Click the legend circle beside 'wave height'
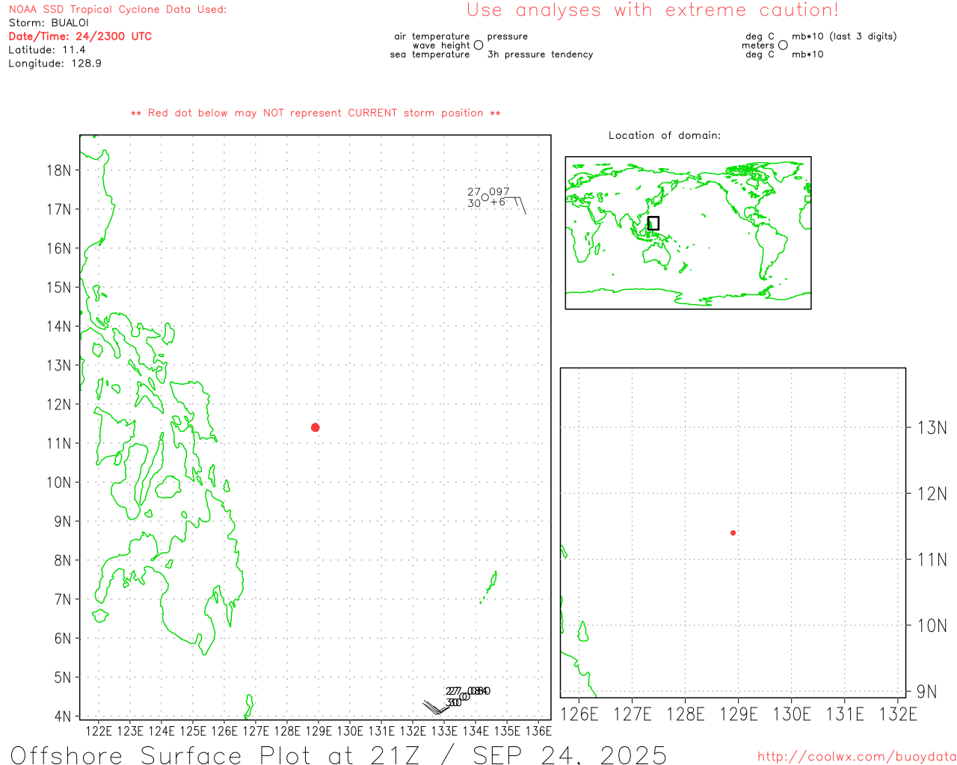957x765 pixels. tap(478, 46)
